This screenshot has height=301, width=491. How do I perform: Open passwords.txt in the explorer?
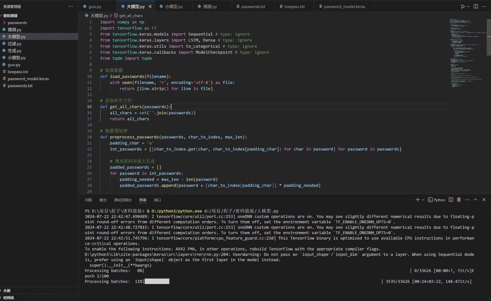pos(39,86)
